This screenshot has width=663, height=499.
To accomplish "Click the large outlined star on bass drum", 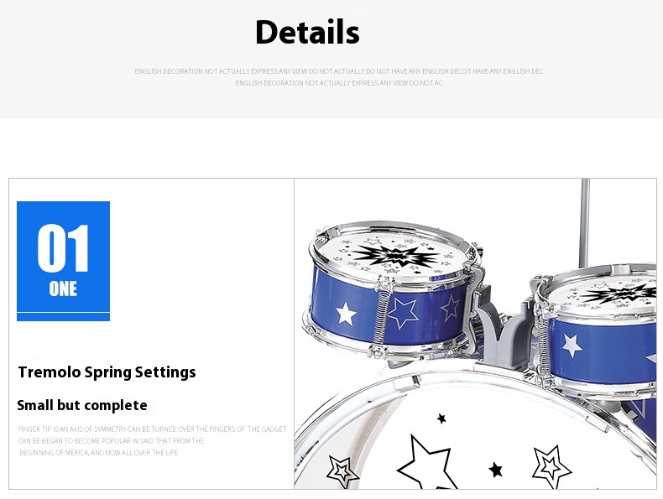I will point(427,462).
